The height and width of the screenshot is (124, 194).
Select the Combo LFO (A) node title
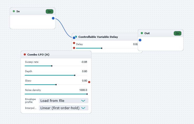38,54
